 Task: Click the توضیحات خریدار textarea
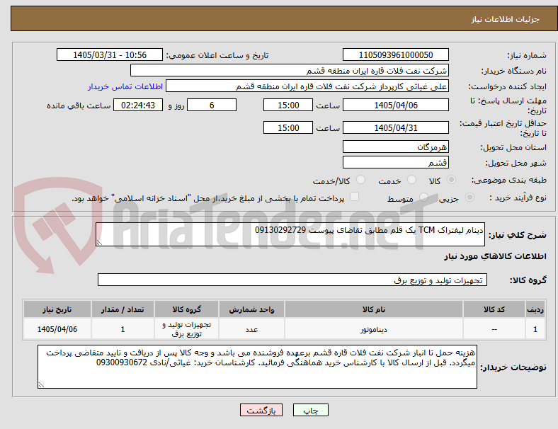(257, 367)
